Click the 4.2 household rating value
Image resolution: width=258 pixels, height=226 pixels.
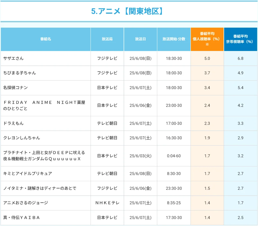pos(240,105)
